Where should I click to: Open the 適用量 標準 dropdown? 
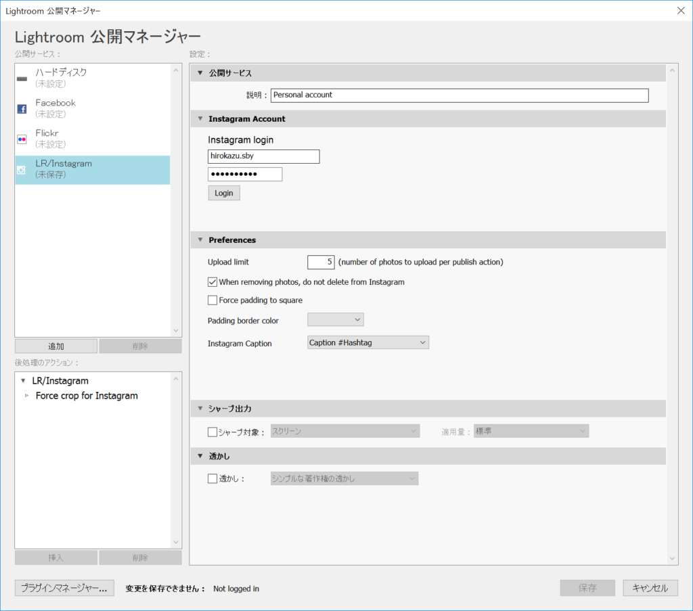pos(531,431)
